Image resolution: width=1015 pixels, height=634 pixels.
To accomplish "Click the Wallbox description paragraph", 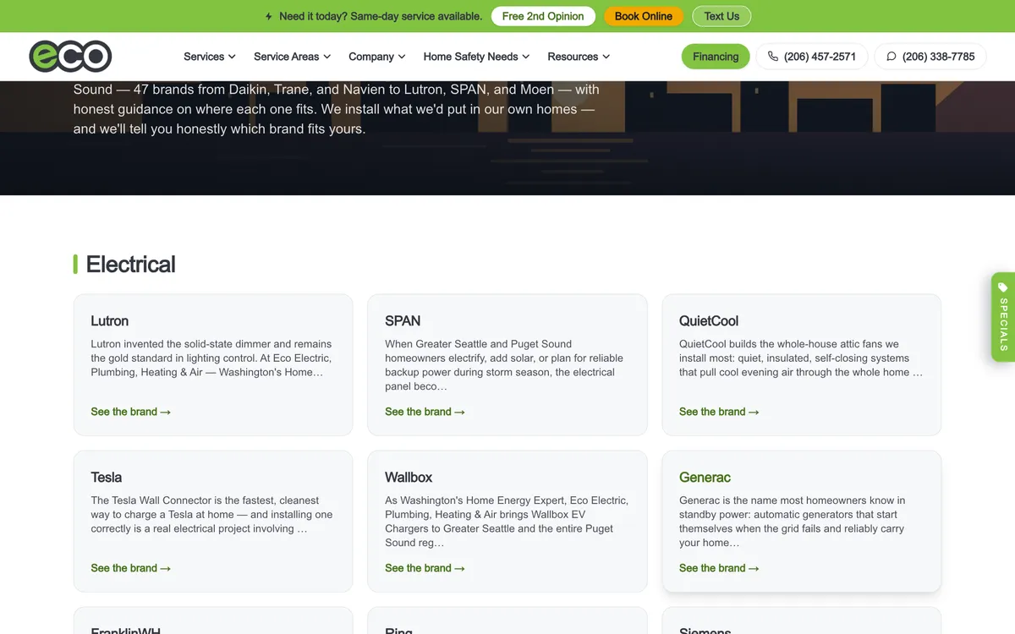I will pos(507,522).
